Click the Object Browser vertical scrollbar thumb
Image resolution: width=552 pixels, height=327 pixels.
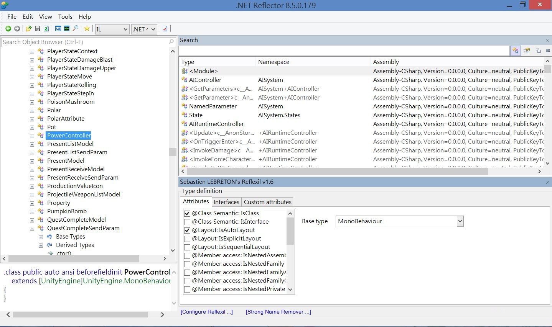coord(173,152)
